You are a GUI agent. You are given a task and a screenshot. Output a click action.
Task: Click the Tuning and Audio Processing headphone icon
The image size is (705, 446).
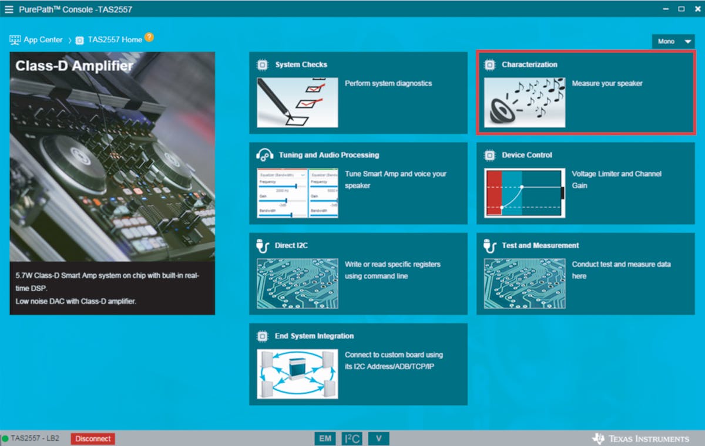click(264, 155)
